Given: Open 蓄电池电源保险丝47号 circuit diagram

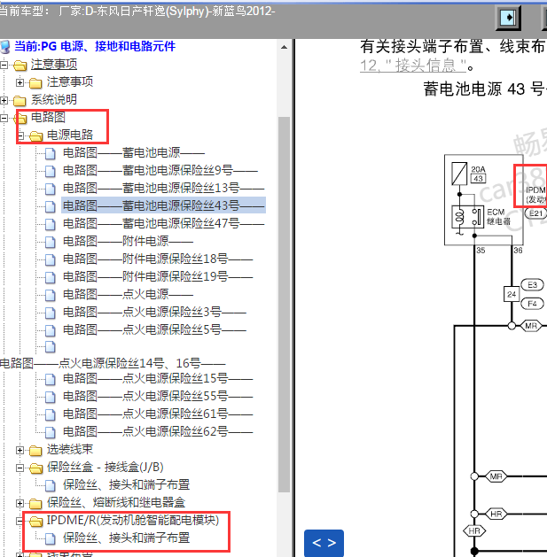Looking at the screenshot, I should [164, 223].
